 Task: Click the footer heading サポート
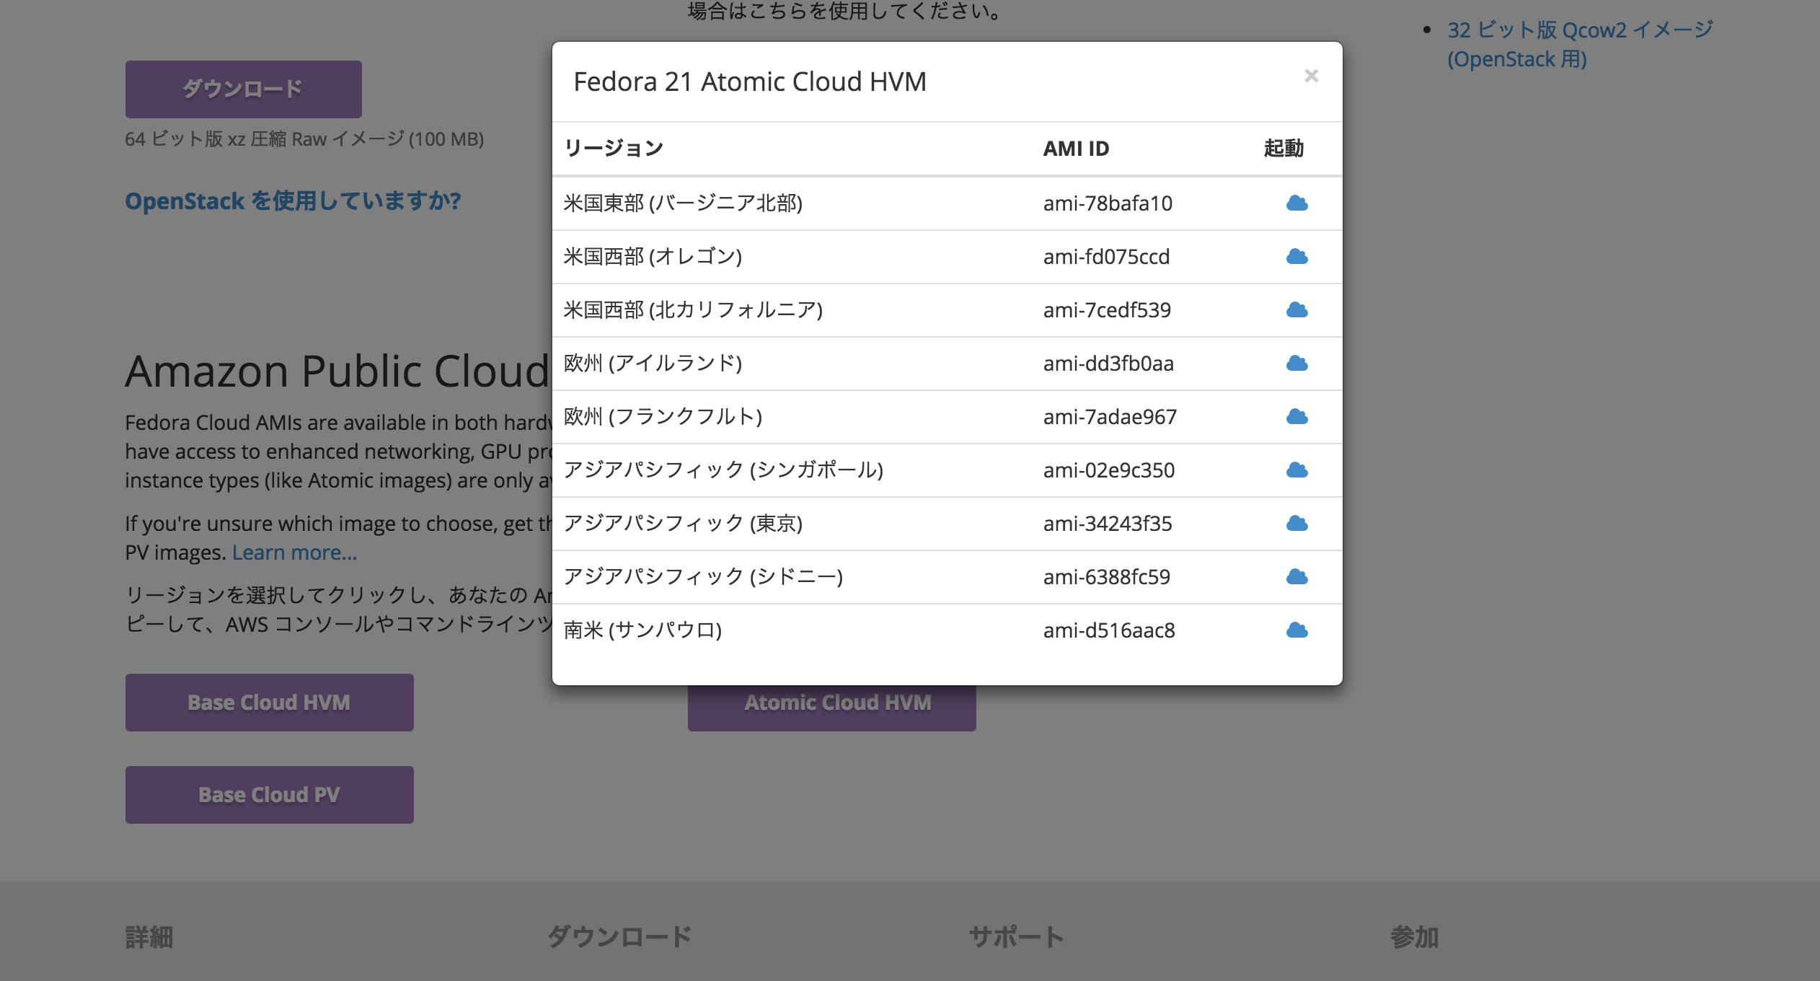tap(1017, 938)
